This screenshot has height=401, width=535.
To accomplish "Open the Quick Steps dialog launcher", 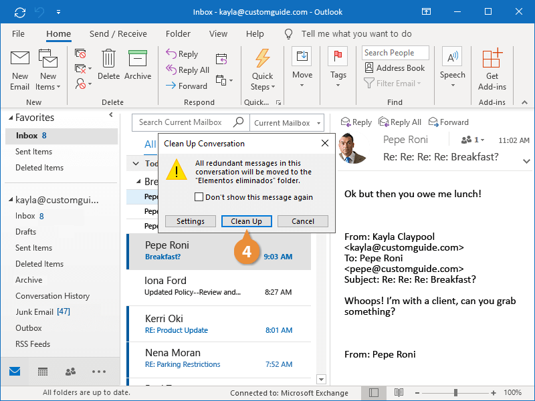I will point(278,102).
